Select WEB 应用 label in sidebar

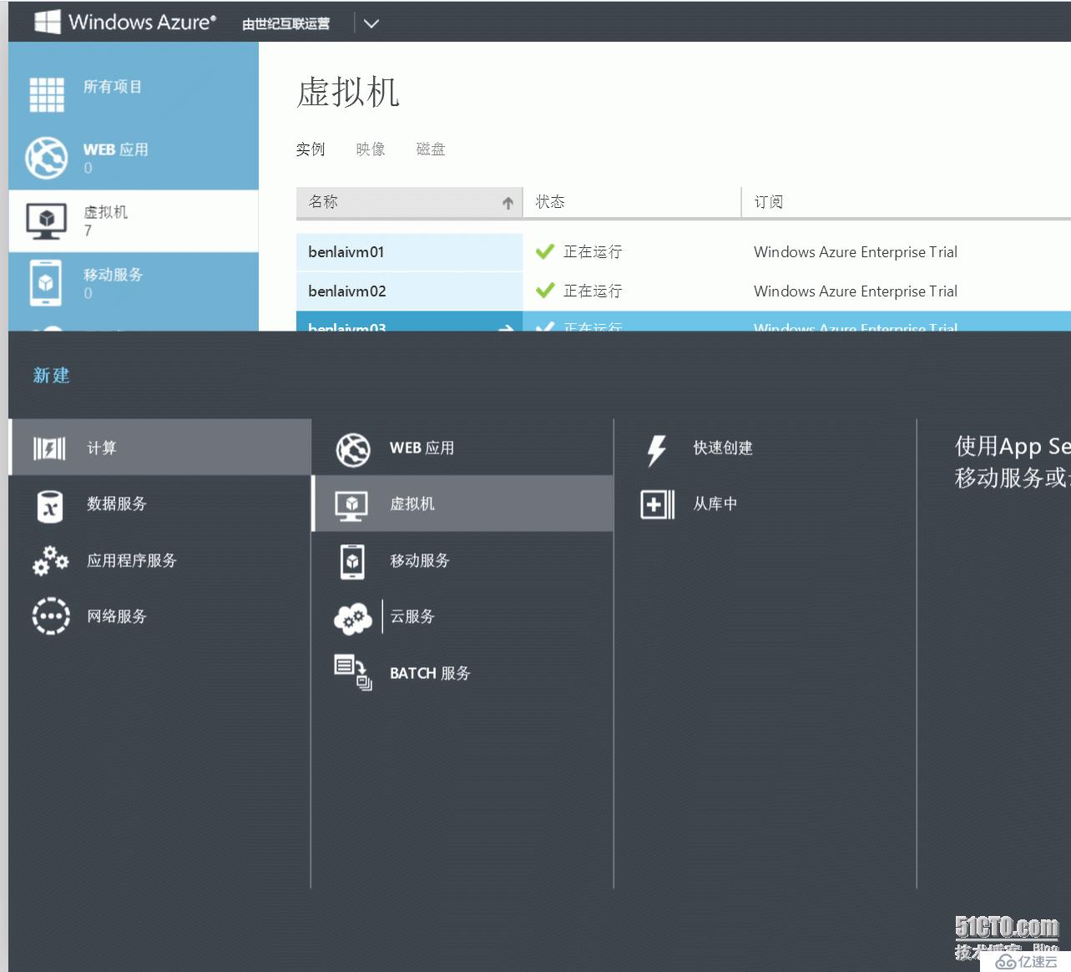115,149
